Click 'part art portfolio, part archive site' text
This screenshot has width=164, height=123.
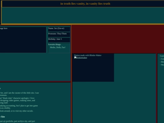click(x=18, y=121)
